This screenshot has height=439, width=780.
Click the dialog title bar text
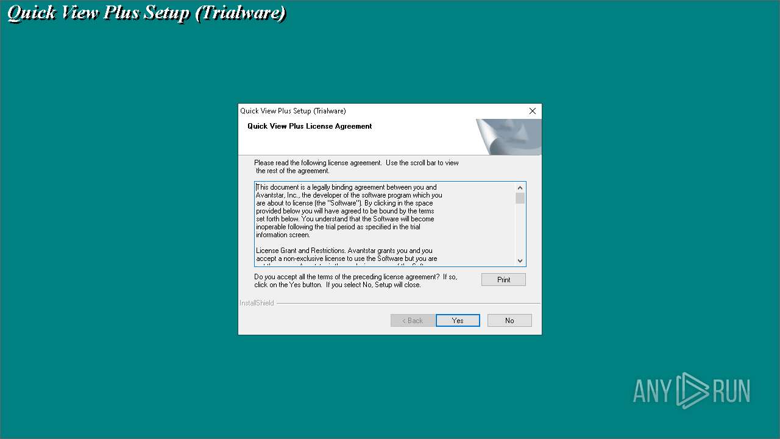293,111
